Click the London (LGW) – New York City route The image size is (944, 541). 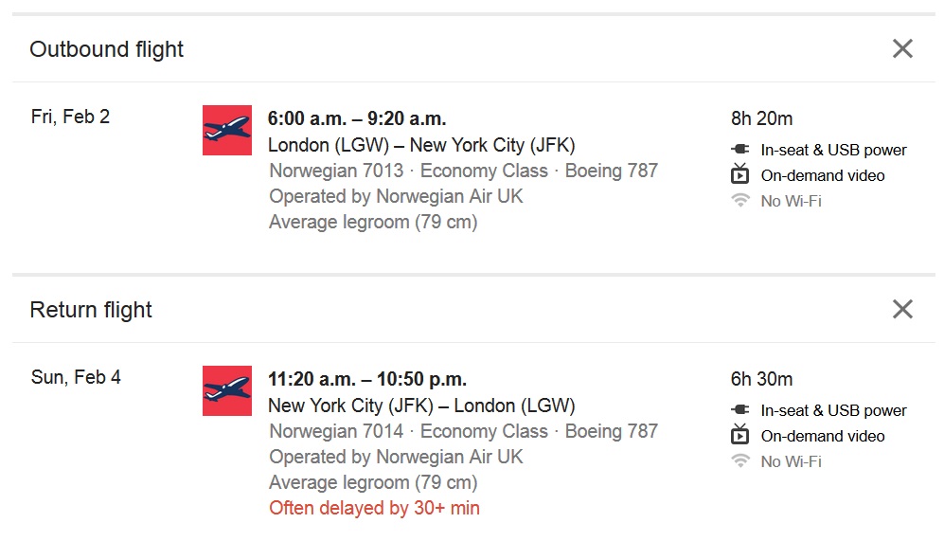(421, 145)
